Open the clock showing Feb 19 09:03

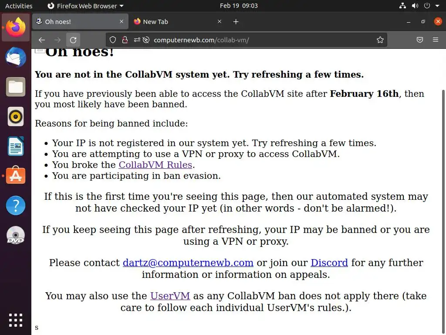pos(239,6)
